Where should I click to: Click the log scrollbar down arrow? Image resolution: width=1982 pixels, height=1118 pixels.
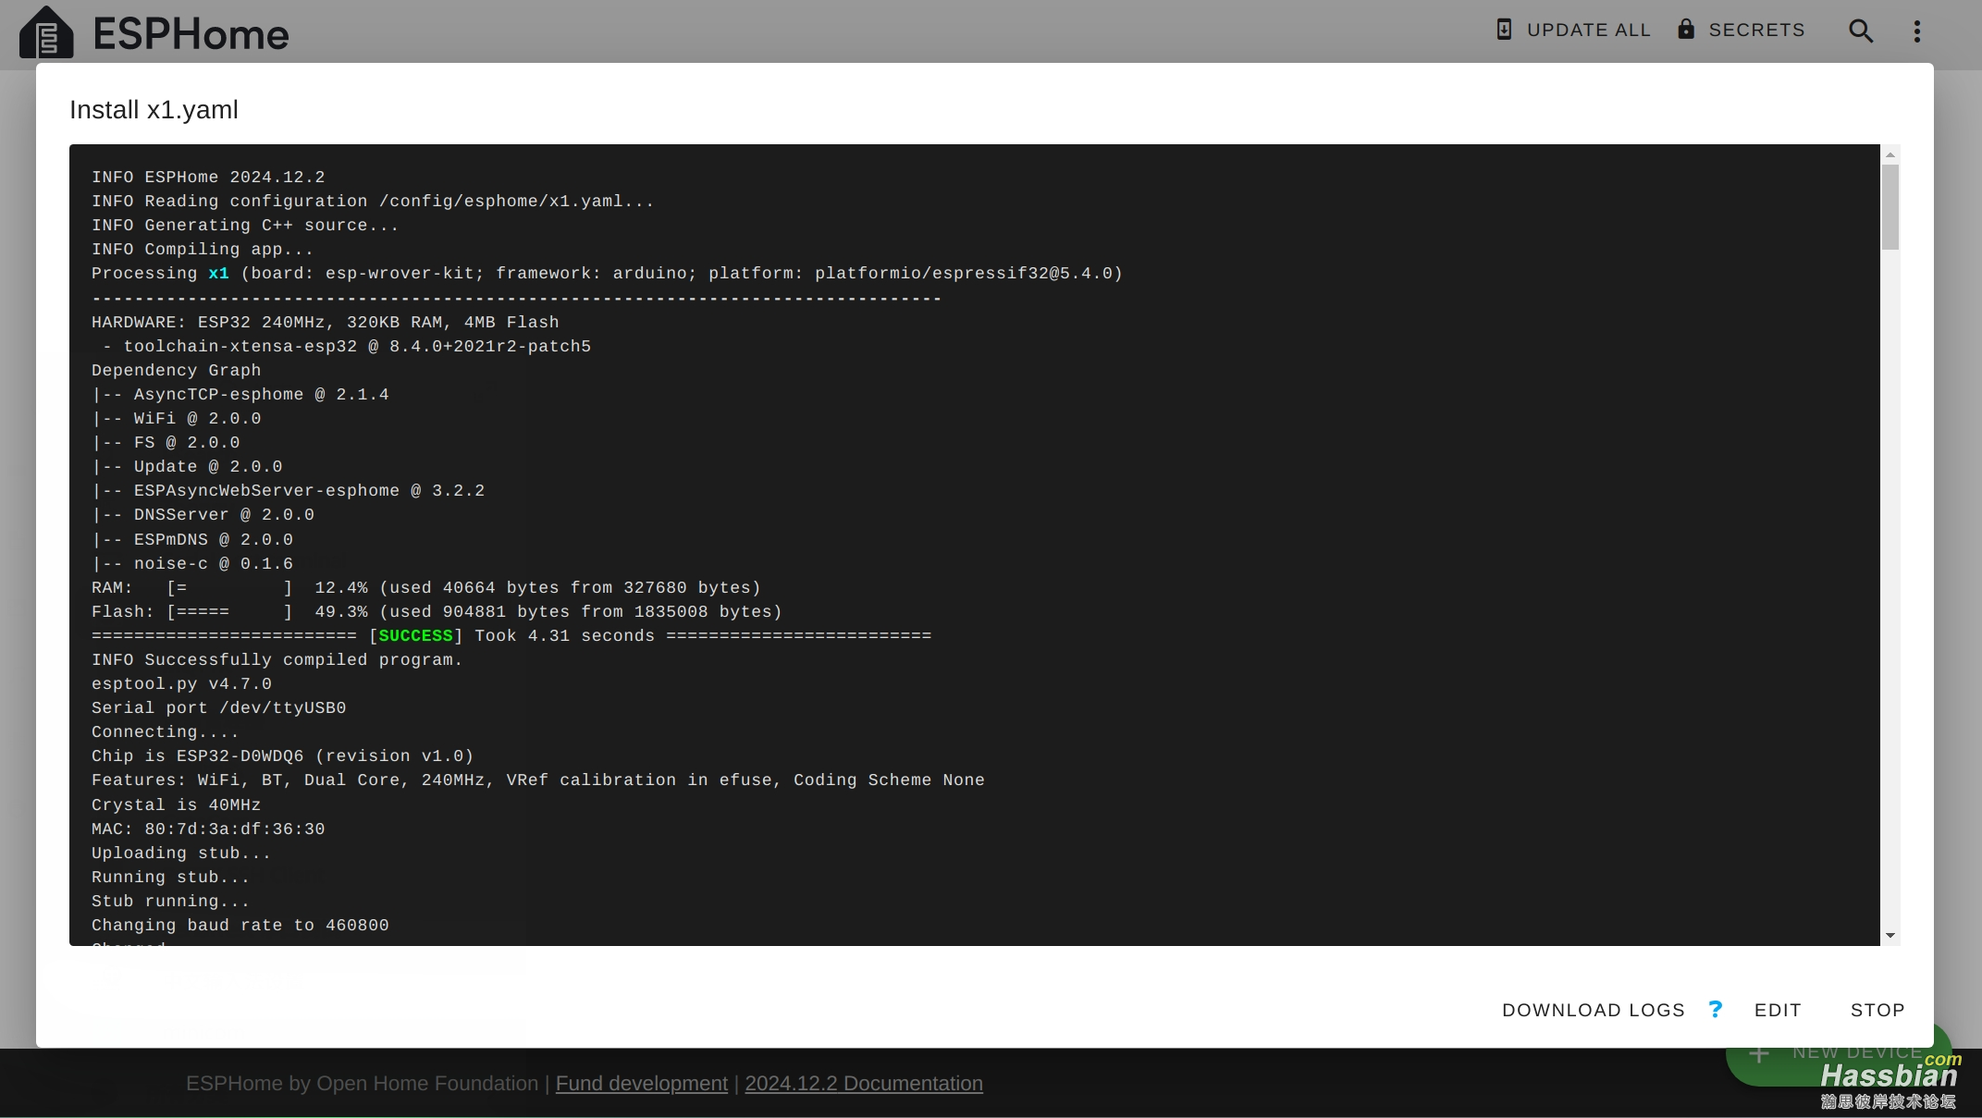[1890, 935]
